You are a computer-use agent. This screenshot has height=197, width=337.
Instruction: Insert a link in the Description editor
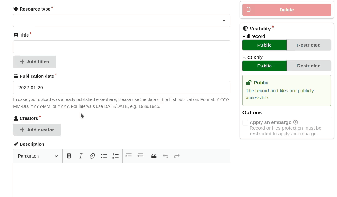92,156
